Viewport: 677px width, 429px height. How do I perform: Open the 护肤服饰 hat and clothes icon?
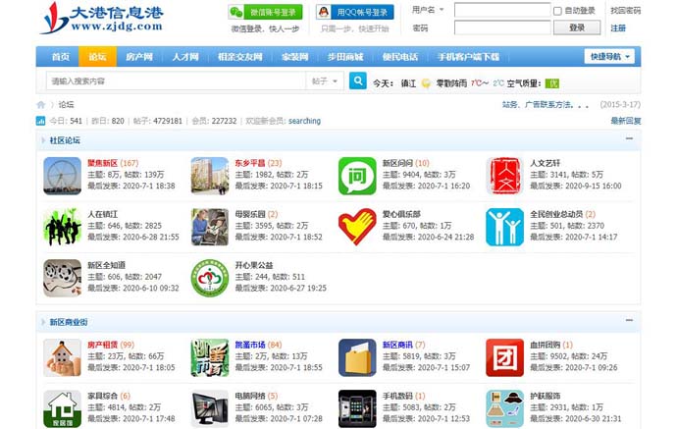[504, 408]
